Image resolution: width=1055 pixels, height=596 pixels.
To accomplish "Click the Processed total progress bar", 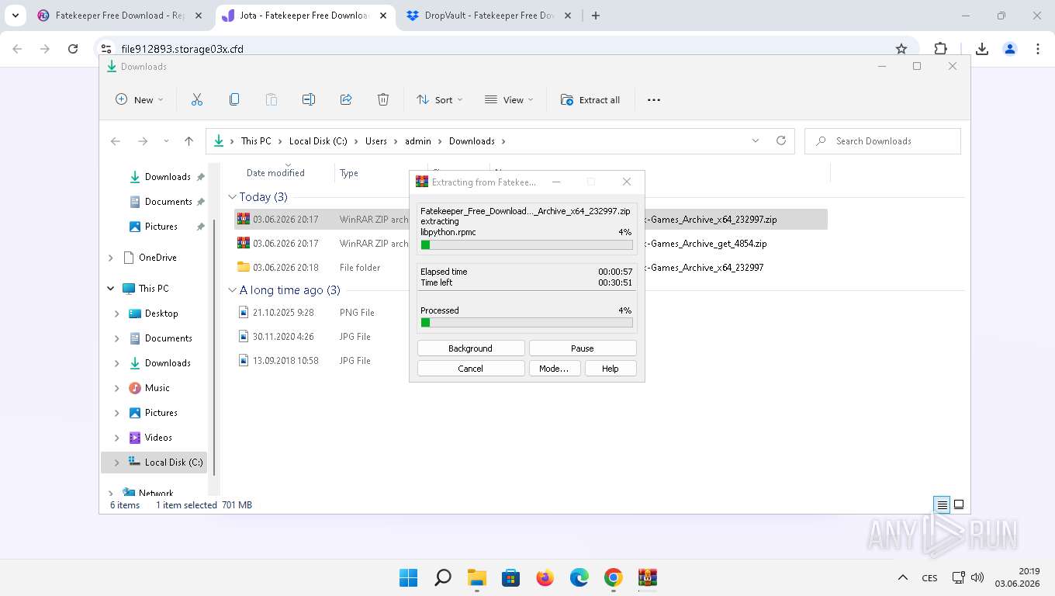I will [527, 322].
